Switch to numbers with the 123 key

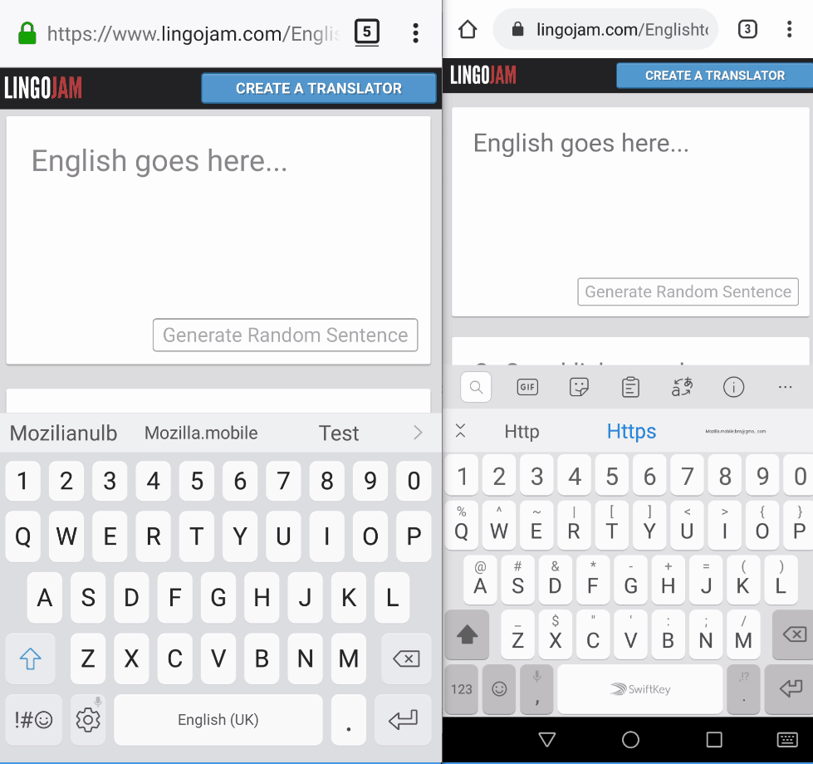click(x=461, y=689)
